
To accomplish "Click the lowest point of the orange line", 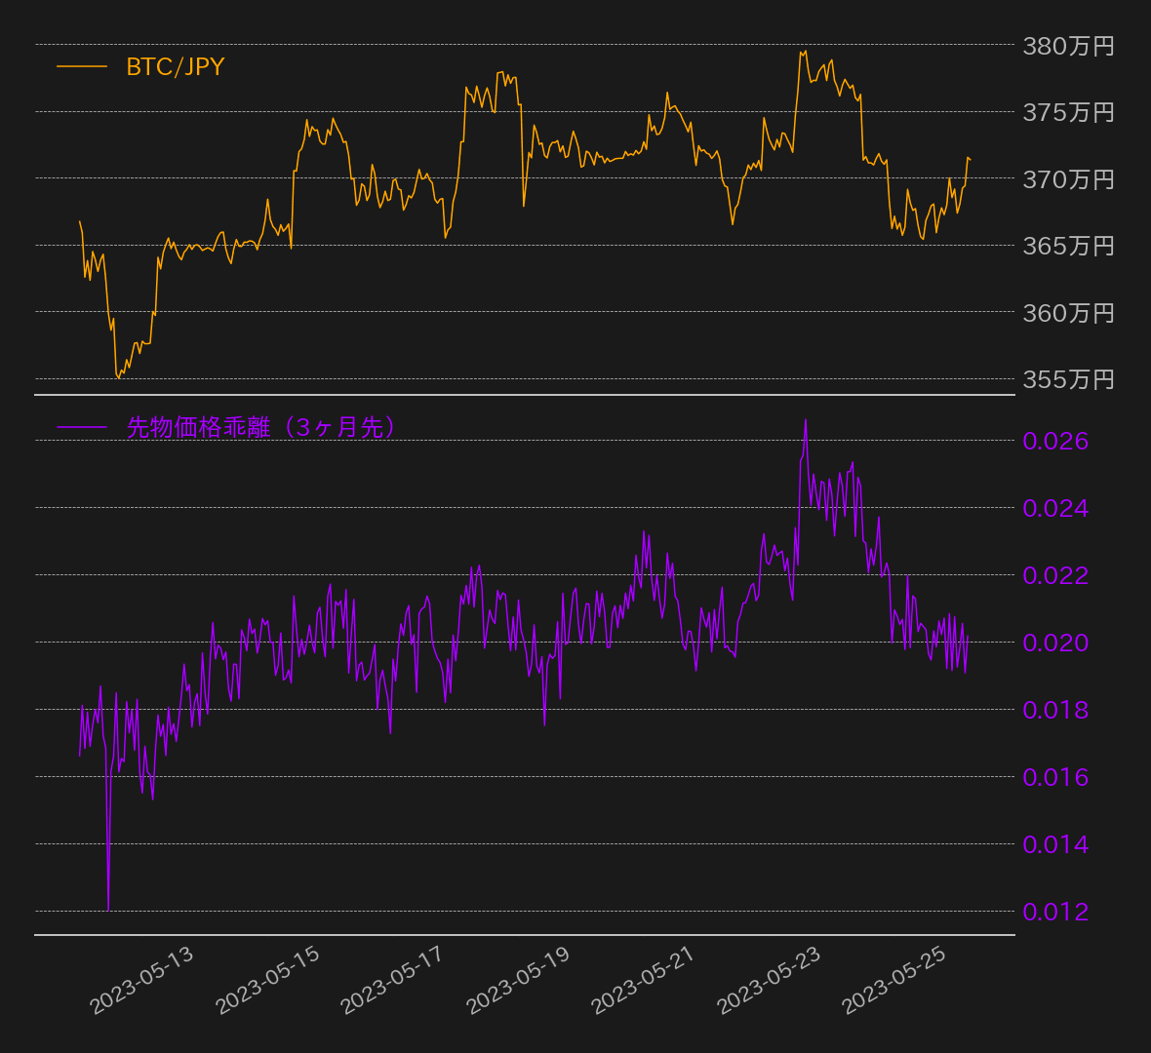I will click(118, 377).
